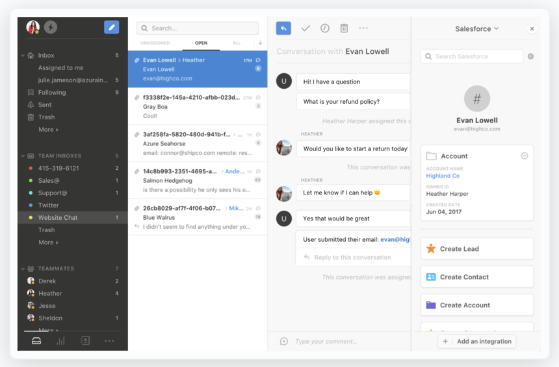Open the Support@ team inbox

(73, 193)
